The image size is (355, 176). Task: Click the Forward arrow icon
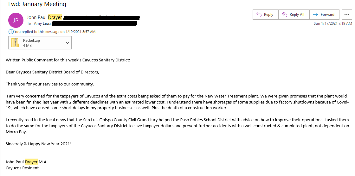coord(315,15)
